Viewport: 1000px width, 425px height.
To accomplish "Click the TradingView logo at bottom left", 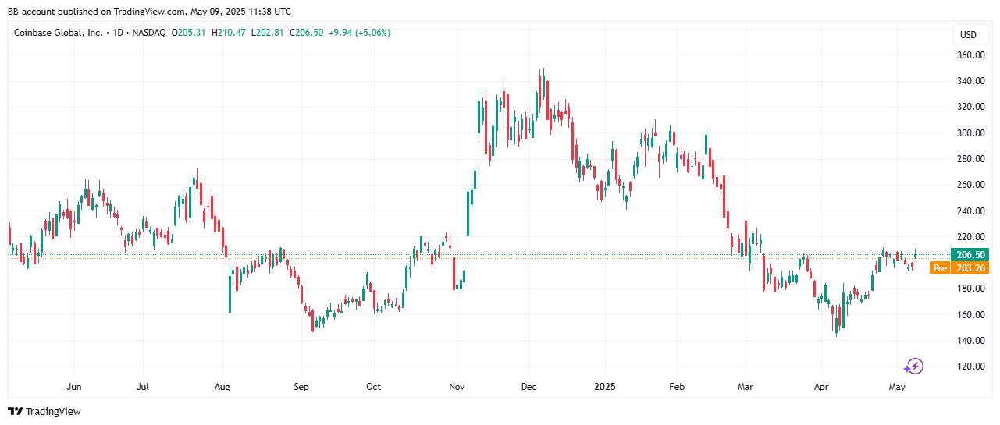I will point(44,411).
